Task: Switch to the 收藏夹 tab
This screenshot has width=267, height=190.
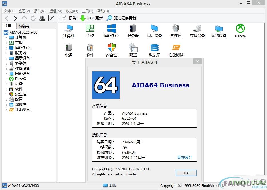Action: tap(23, 26)
